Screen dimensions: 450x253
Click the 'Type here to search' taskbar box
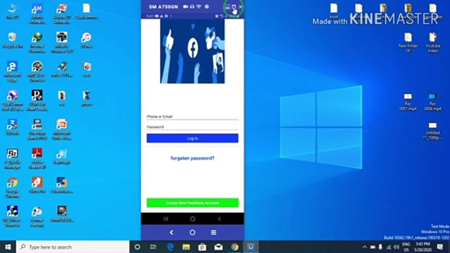73,247
